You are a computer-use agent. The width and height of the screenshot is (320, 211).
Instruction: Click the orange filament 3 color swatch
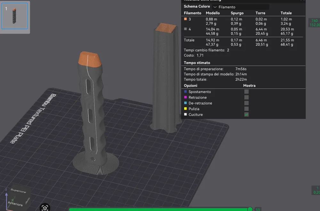tap(185, 19)
